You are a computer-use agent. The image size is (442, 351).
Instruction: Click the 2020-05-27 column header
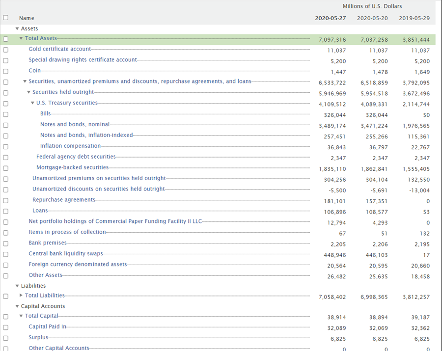331,18
